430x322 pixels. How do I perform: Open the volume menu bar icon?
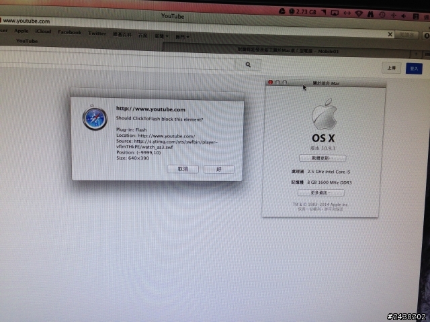tap(404, 16)
